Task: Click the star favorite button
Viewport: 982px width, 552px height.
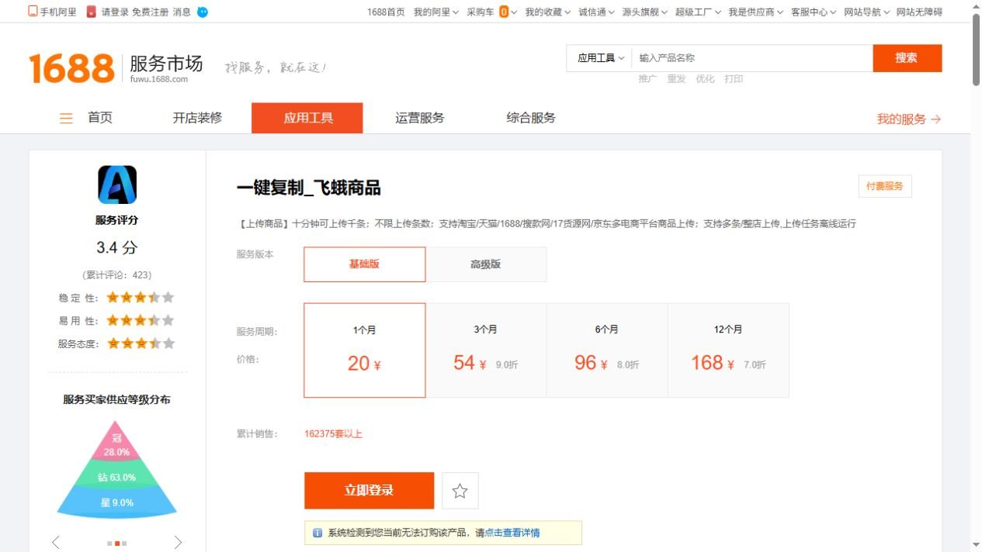Action: [460, 491]
